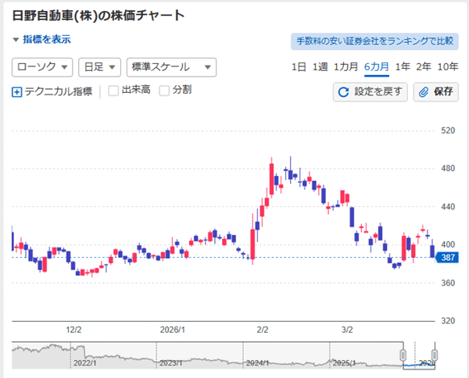Click the 日野自動車(株)の株価チャート heading
The width and height of the screenshot is (469, 378).
coord(98,16)
